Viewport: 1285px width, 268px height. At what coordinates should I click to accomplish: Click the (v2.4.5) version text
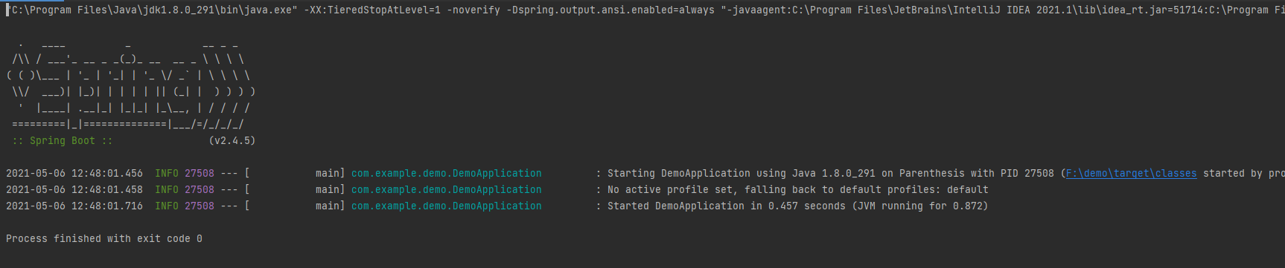(x=232, y=140)
